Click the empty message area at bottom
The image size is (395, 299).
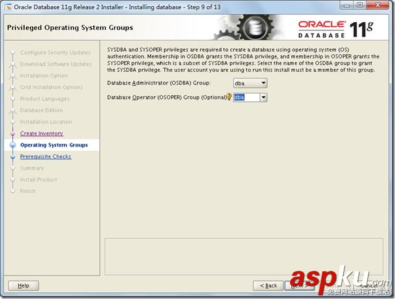tap(244, 256)
